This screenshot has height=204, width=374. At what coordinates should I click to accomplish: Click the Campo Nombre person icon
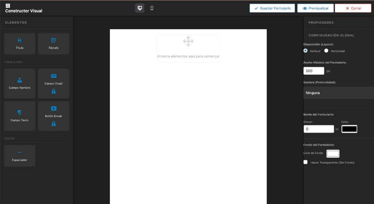(x=20, y=80)
